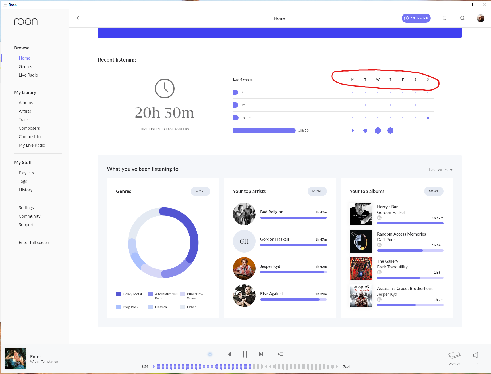The height and width of the screenshot is (374, 491).
Task: Open the volume speaker icon
Action: pyautogui.click(x=476, y=355)
